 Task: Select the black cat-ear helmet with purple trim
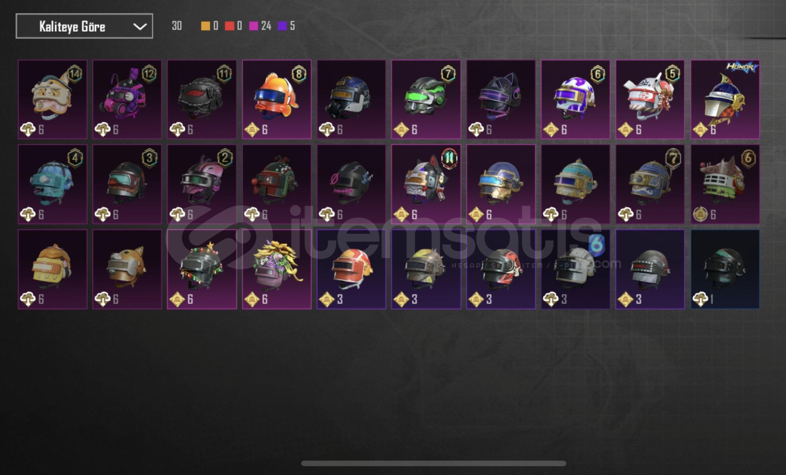coord(501,99)
